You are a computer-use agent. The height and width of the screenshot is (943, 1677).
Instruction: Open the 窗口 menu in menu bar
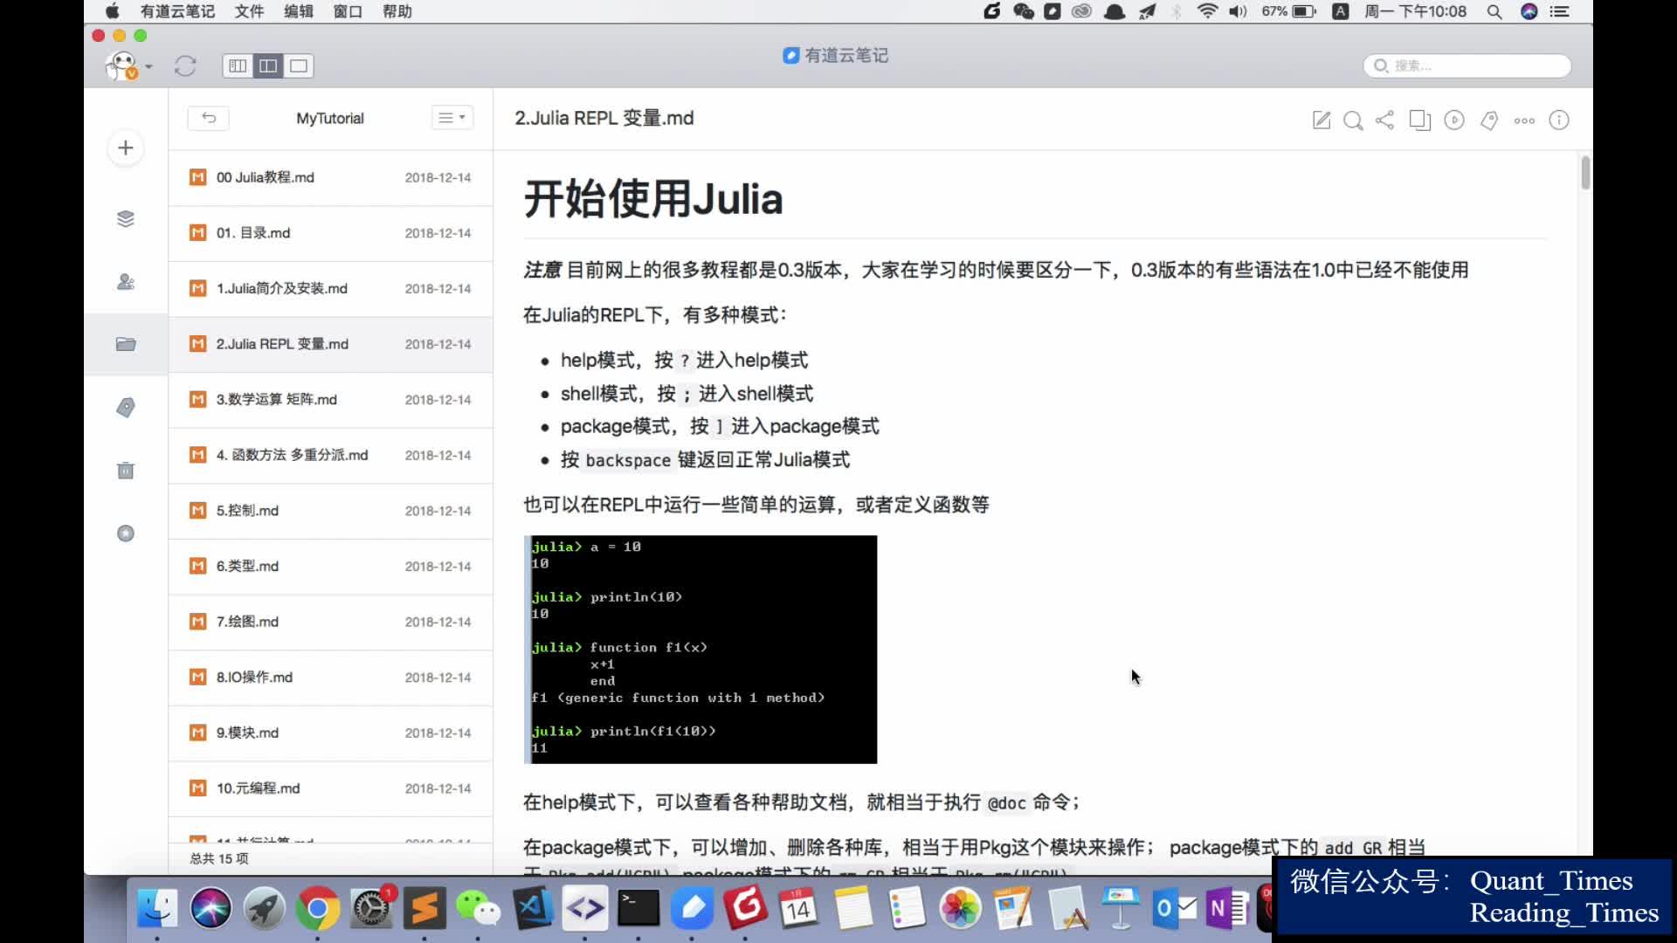pyautogui.click(x=347, y=11)
